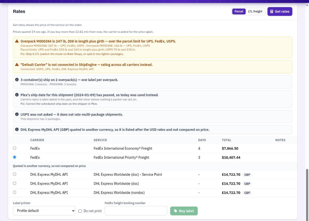Open the Label printer dropdown
Screen dimensions: 309x221
[x=44, y=211]
